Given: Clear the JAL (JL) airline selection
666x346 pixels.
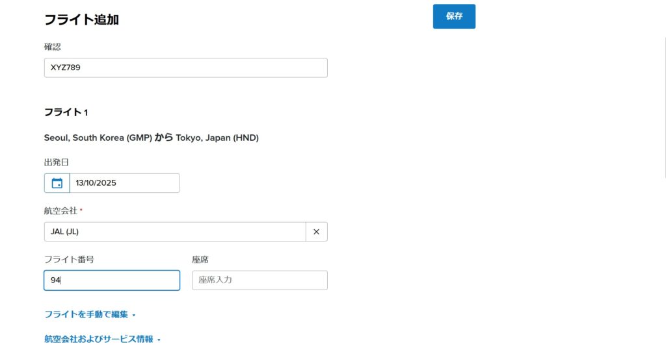Looking at the screenshot, I should click(x=316, y=232).
